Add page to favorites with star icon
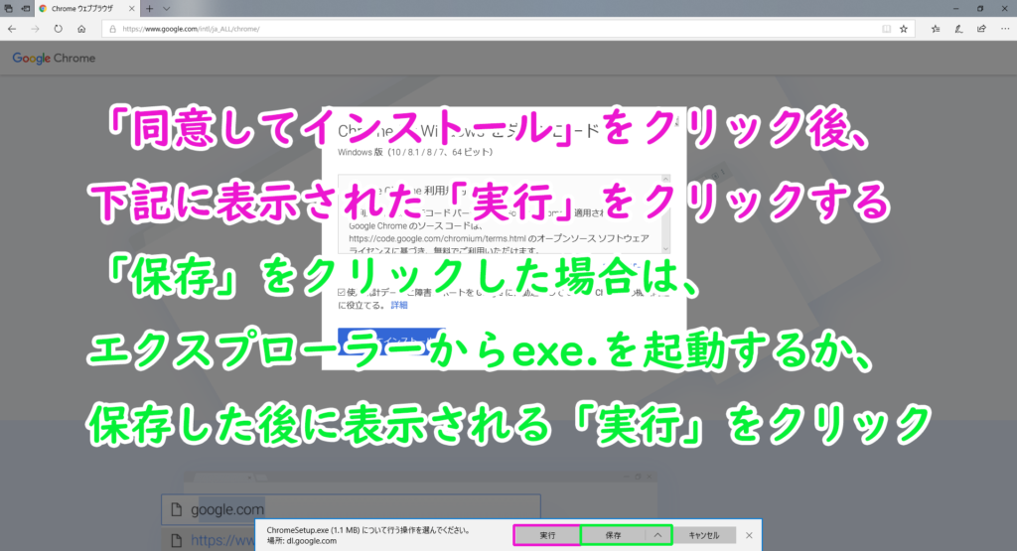Screen dimensions: 1017x551 point(904,29)
